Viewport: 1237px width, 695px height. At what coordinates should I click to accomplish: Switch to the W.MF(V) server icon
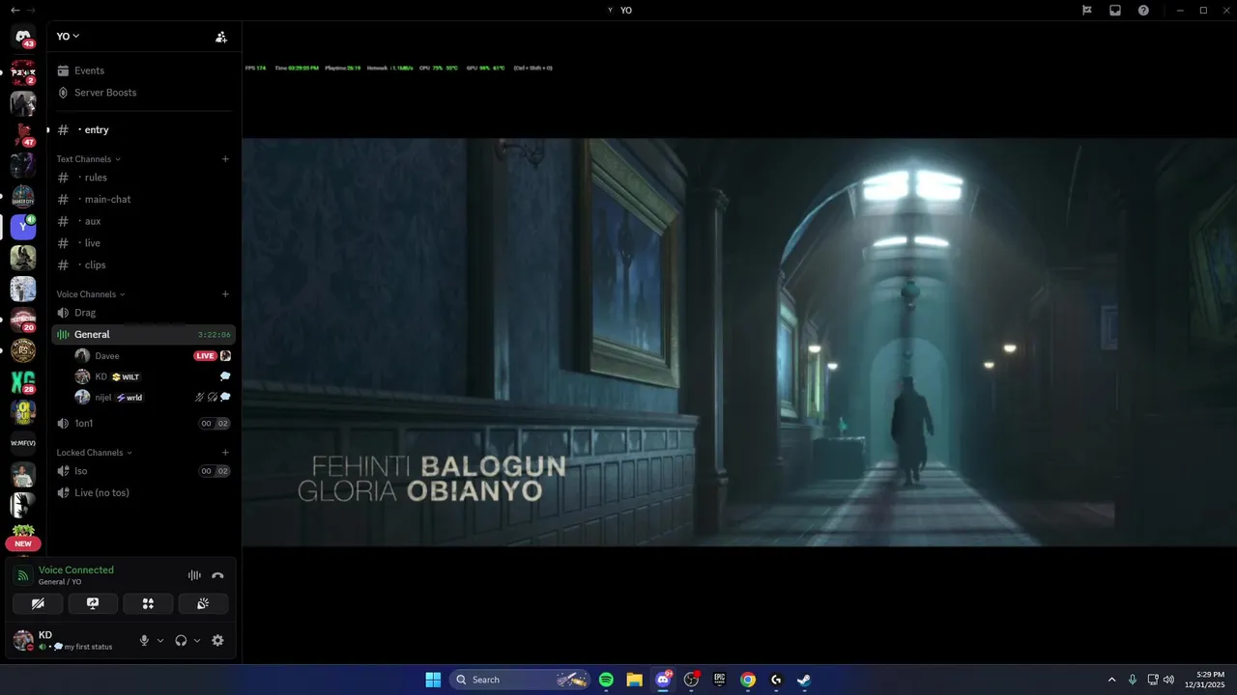[x=23, y=443]
